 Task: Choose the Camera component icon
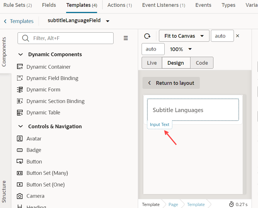click(x=20, y=196)
